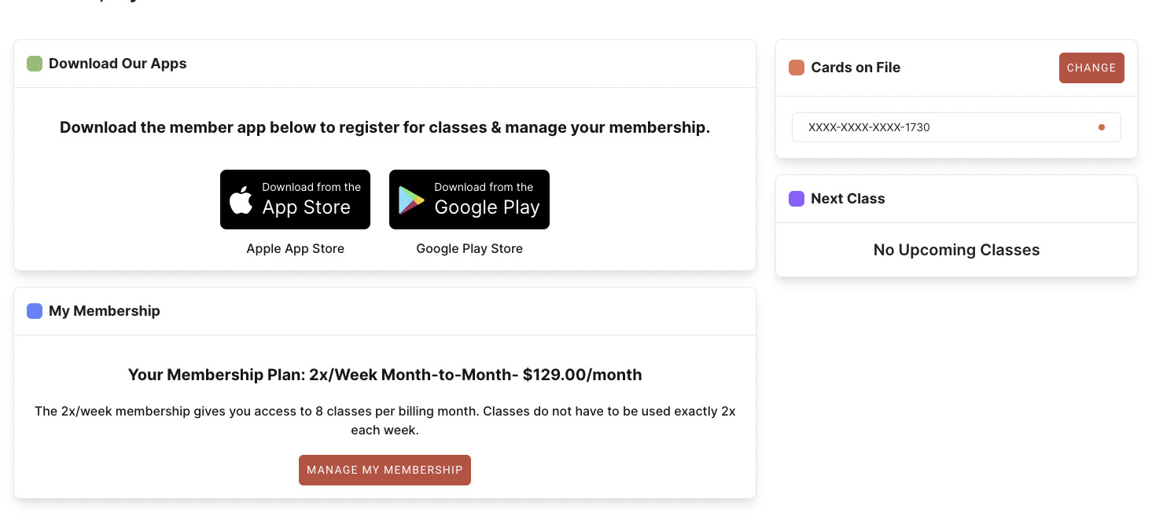The height and width of the screenshot is (520, 1152).
Task: Click the Google Play triangle logo
Action: 411,200
